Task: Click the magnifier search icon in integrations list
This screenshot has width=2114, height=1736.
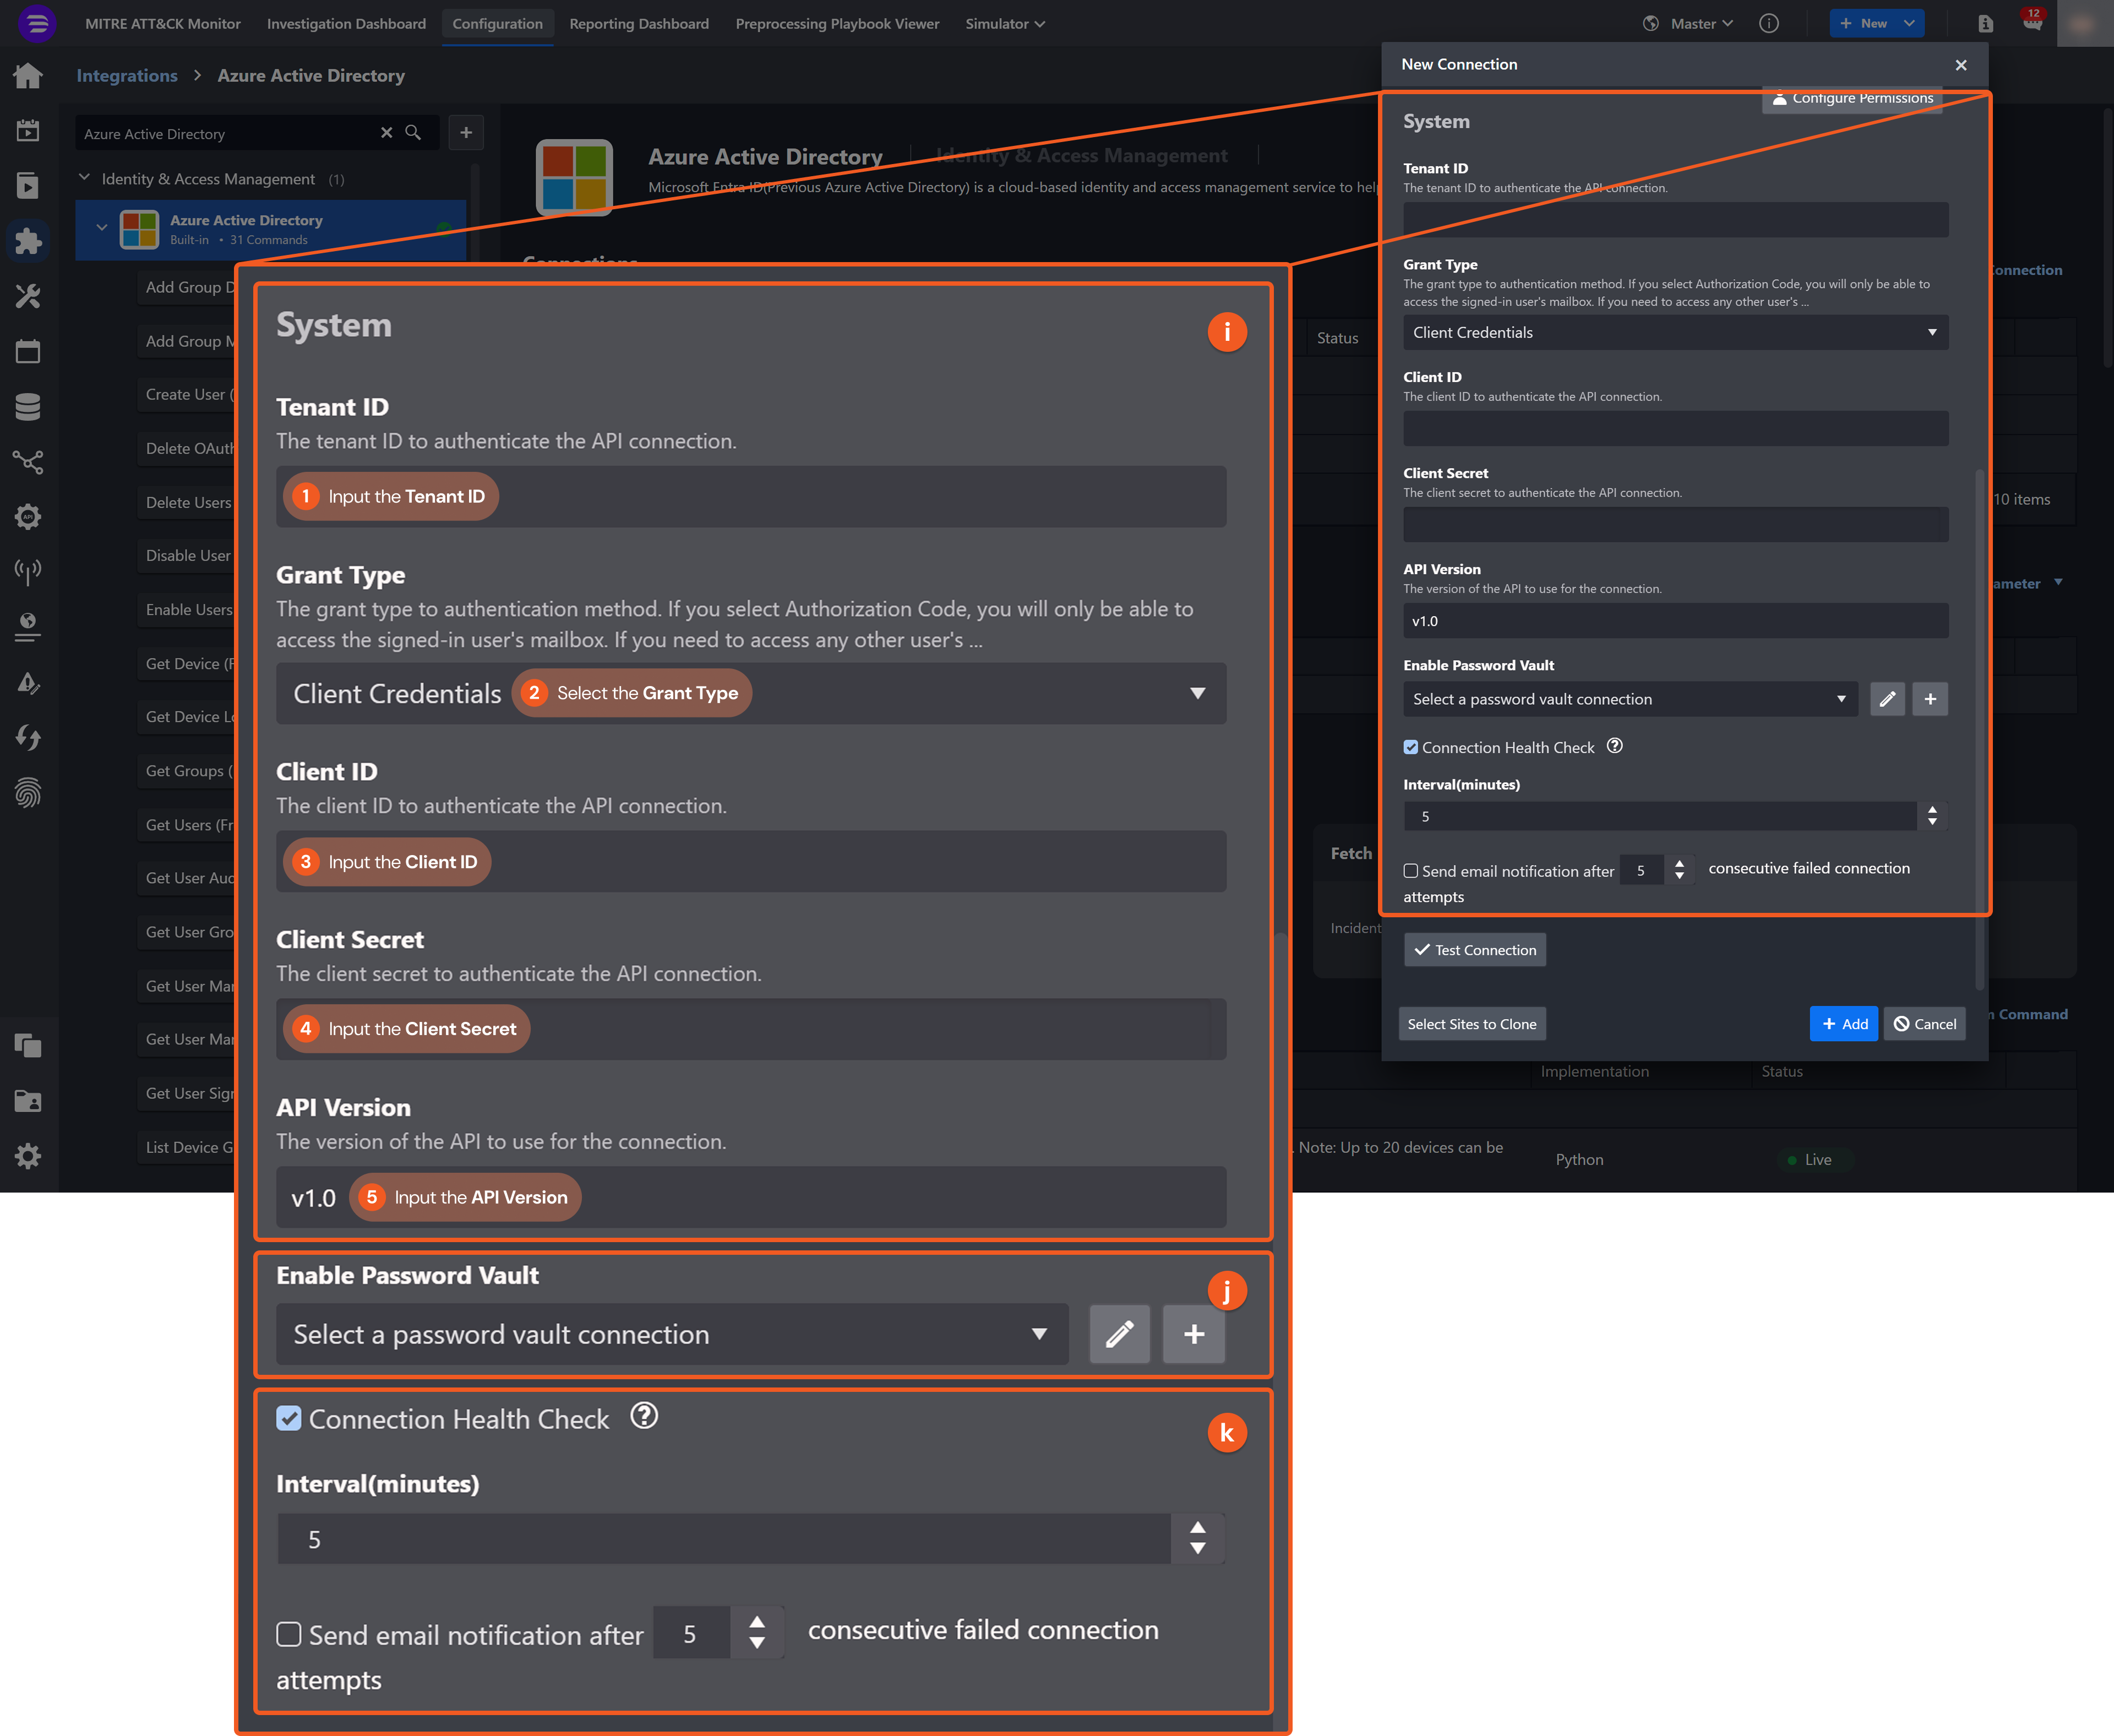Action: [x=413, y=133]
